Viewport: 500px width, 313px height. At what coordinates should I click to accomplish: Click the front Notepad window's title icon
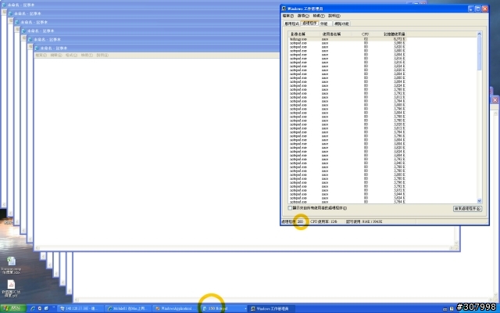click(x=37, y=49)
